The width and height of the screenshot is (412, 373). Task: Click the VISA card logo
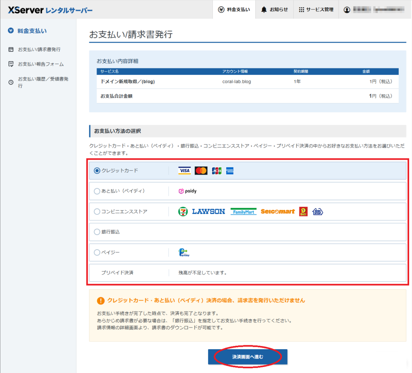pyautogui.click(x=184, y=171)
